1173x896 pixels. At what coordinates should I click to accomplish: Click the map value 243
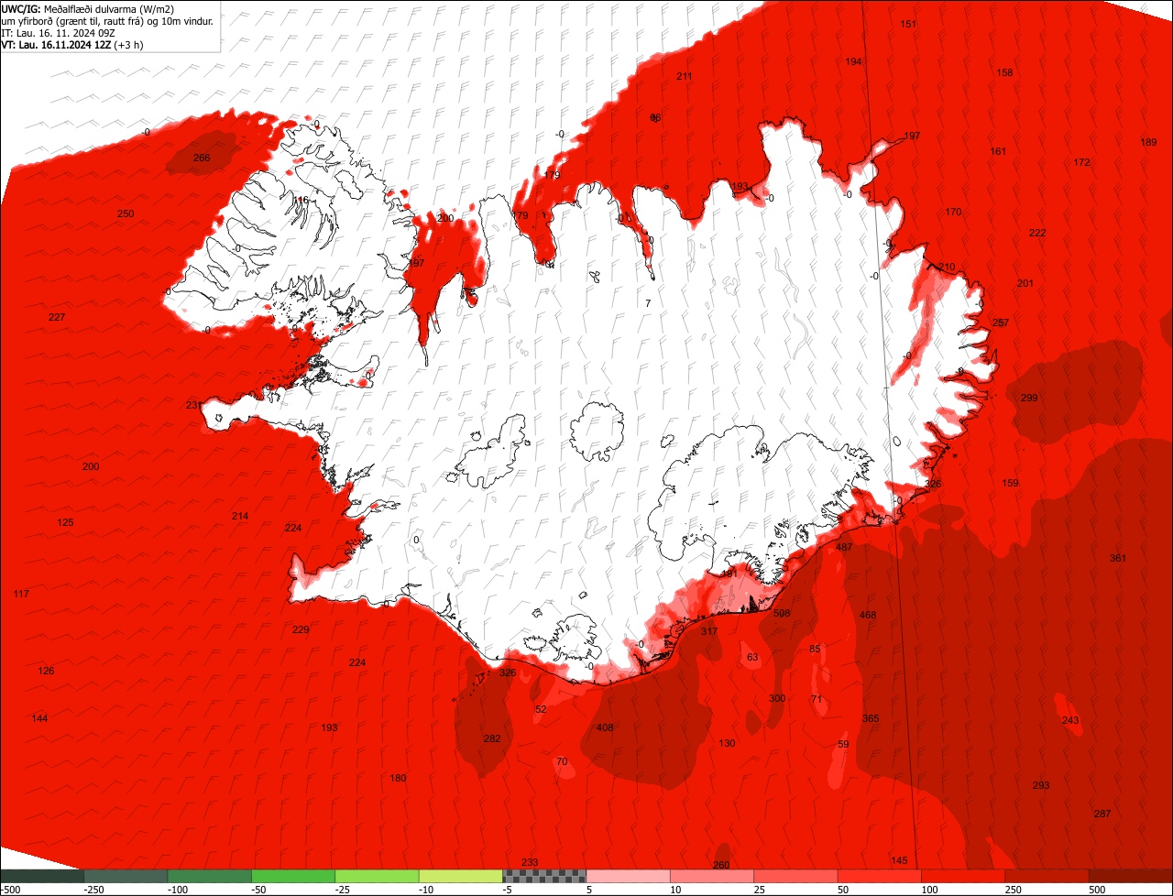[1070, 720]
